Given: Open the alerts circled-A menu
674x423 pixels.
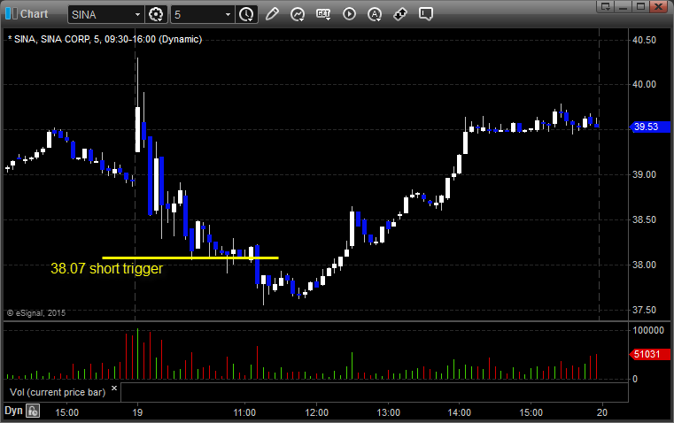Looking at the screenshot, I should click(x=375, y=14).
